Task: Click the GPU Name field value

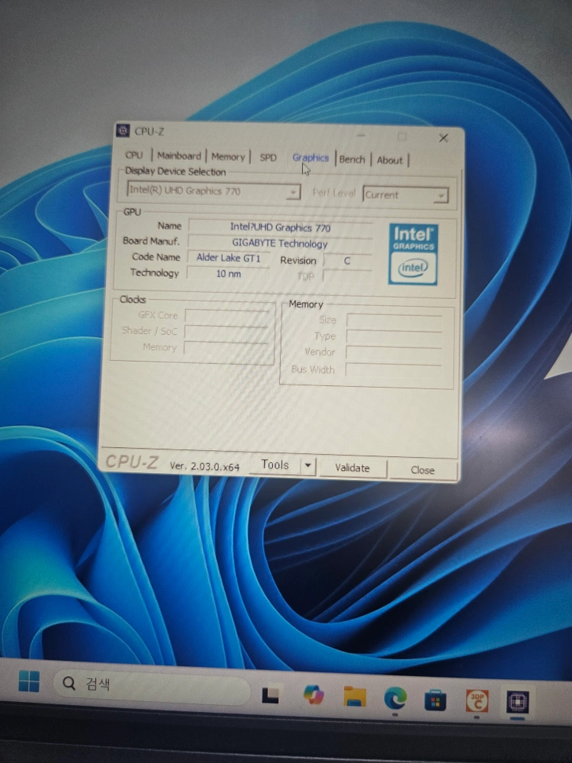Action: 280,227
